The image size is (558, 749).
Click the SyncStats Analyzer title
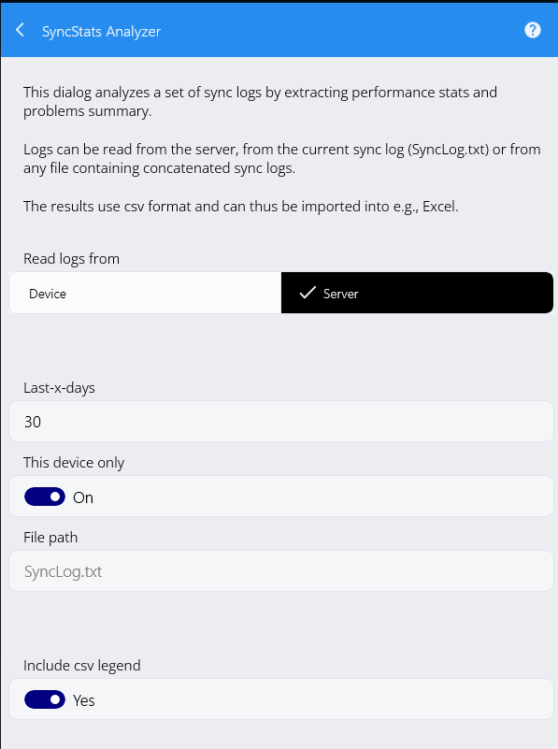coord(101,32)
